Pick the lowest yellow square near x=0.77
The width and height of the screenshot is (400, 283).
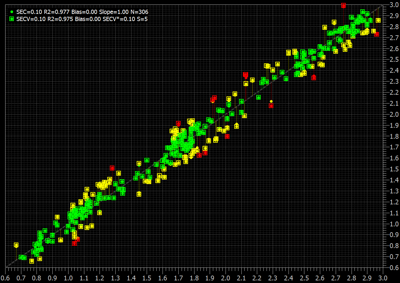tap(32, 261)
